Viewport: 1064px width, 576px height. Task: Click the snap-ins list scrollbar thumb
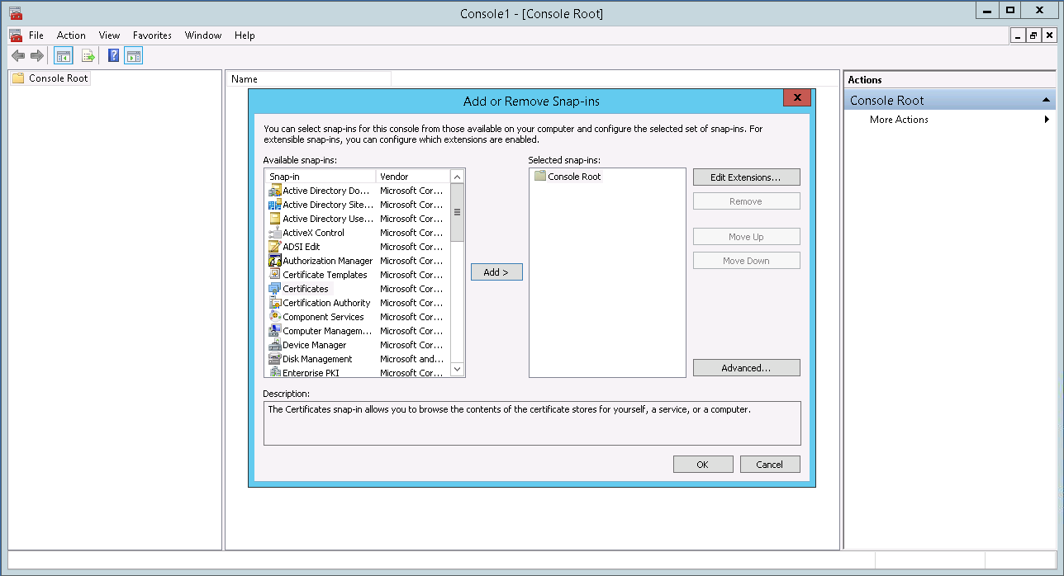pyautogui.click(x=457, y=212)
